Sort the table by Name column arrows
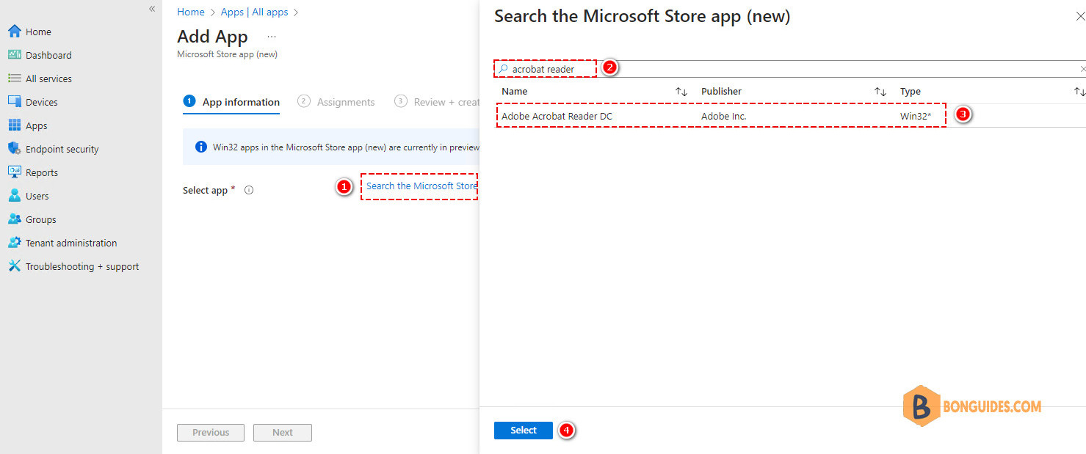The height and width of the screenshot is (454, 1086). (681, 92)
